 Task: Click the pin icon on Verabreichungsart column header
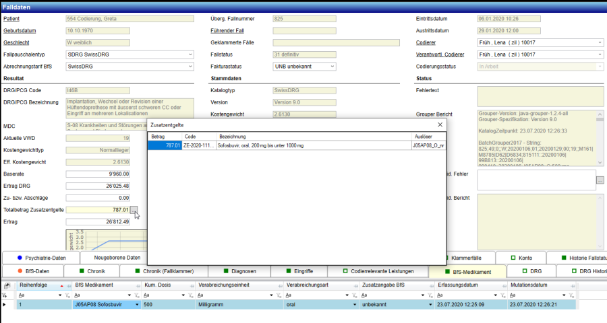[x=353, y=286]
